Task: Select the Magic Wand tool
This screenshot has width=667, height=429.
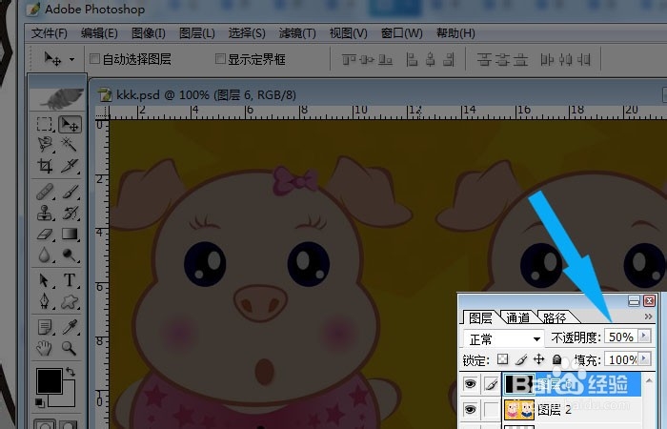Action: coord(70,145)
